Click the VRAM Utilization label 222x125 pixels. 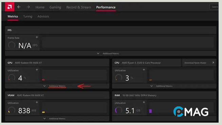(13, 103)
